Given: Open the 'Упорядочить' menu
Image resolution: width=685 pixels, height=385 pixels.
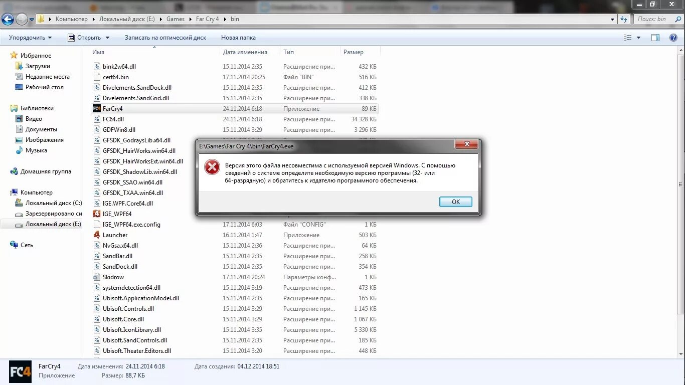Looking at the screenshot, I should point(30,38).
